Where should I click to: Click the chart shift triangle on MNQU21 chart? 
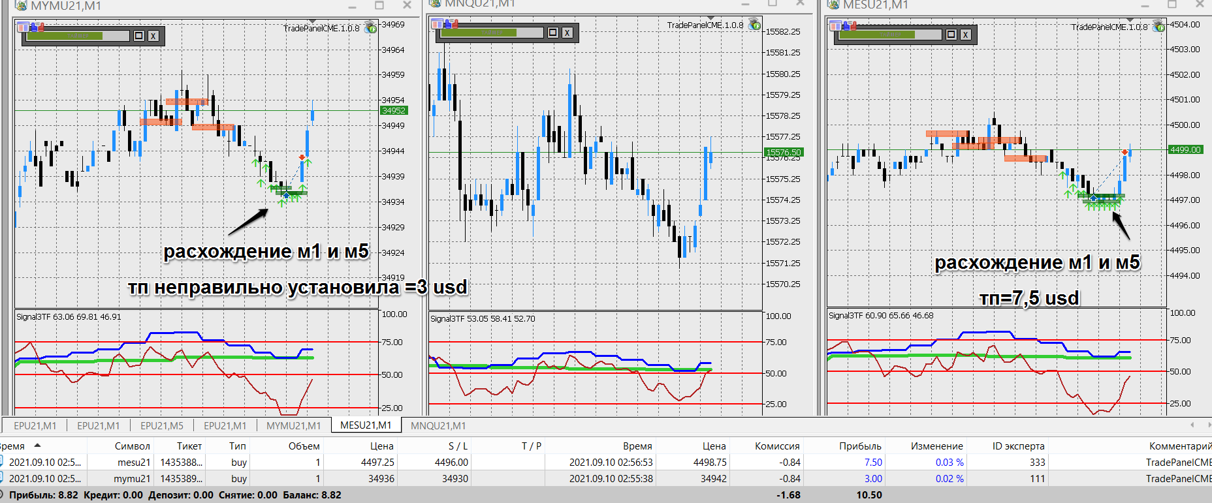tap(710, 18)
